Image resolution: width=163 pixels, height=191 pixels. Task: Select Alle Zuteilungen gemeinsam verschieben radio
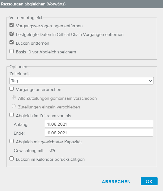(x=14, y=98)
